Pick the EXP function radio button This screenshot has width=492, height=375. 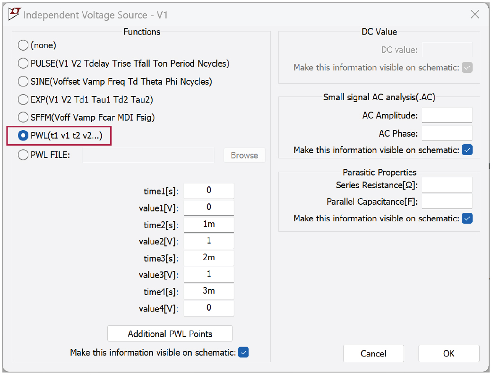(23, 100)
